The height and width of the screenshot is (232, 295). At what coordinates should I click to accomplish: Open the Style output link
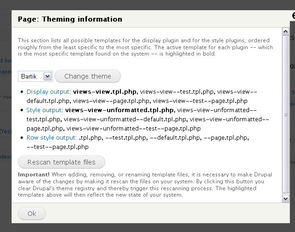44,110
